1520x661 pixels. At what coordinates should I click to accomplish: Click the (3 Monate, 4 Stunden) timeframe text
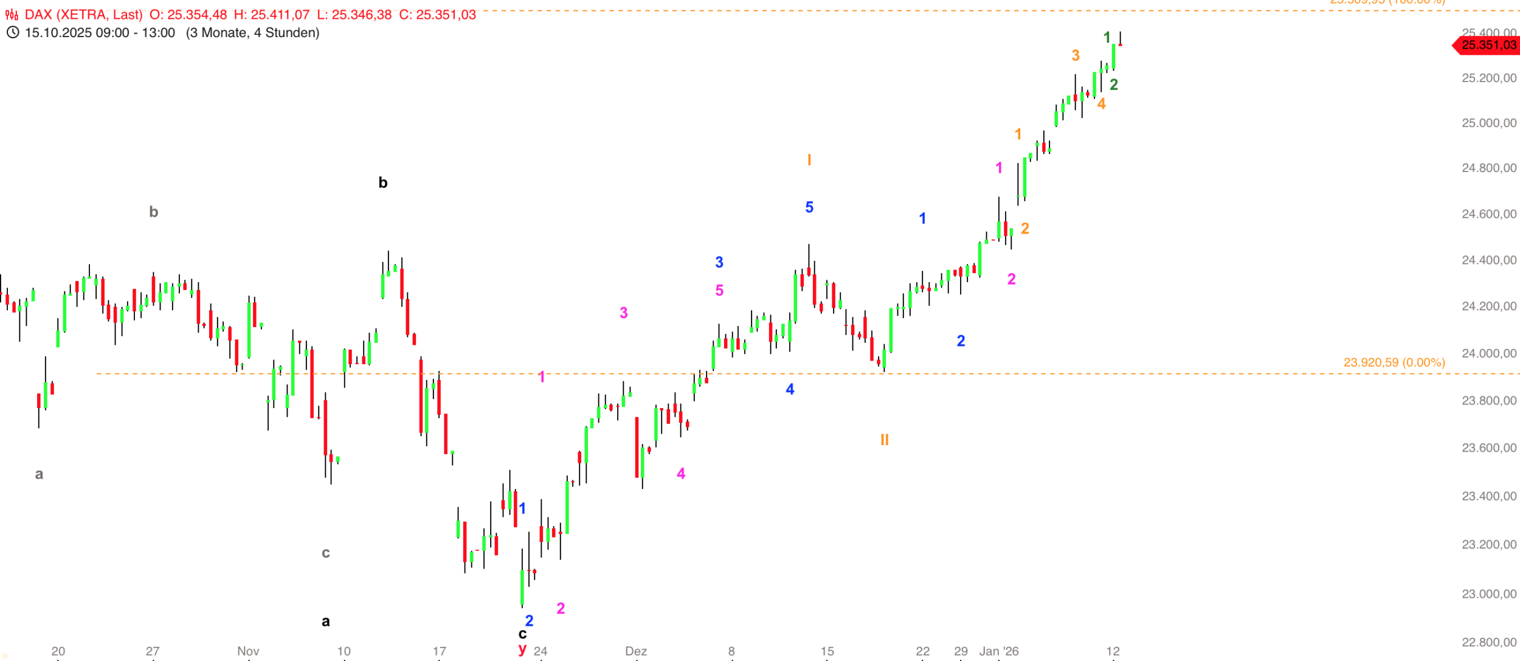[252, 33]
